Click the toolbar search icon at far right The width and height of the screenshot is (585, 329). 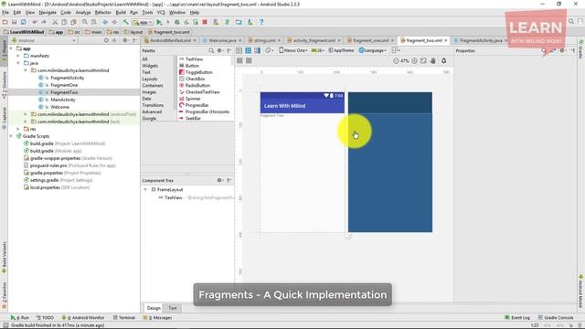tap(571, 22)
